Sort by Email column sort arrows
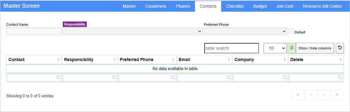The image size is (350, 112). pyautogui.click(x=229, y=60)
